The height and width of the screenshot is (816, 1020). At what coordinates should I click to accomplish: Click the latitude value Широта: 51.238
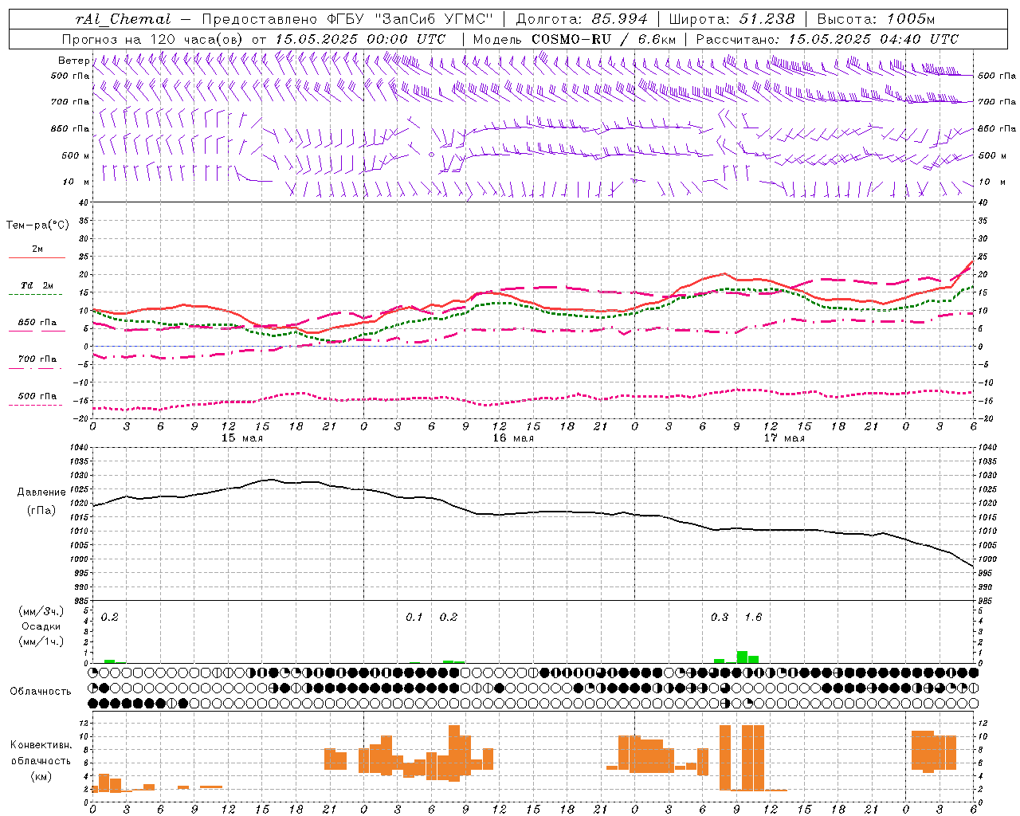point(732,19)
